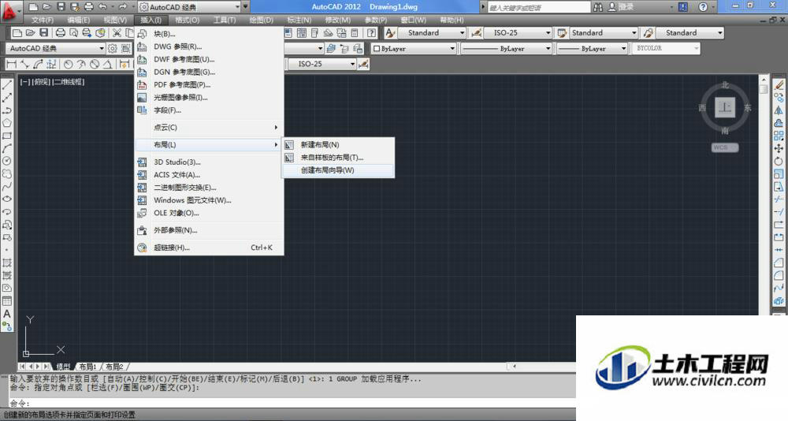788x421 pixels.
Task: Select the Line draw tool
Action: tap(7, 85)
